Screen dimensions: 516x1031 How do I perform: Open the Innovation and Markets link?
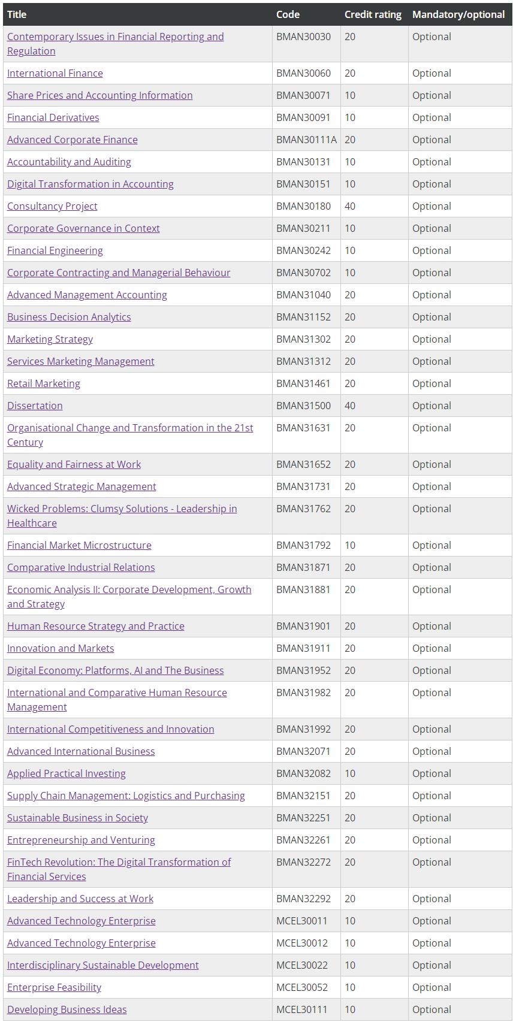click(x=61, y=648)
